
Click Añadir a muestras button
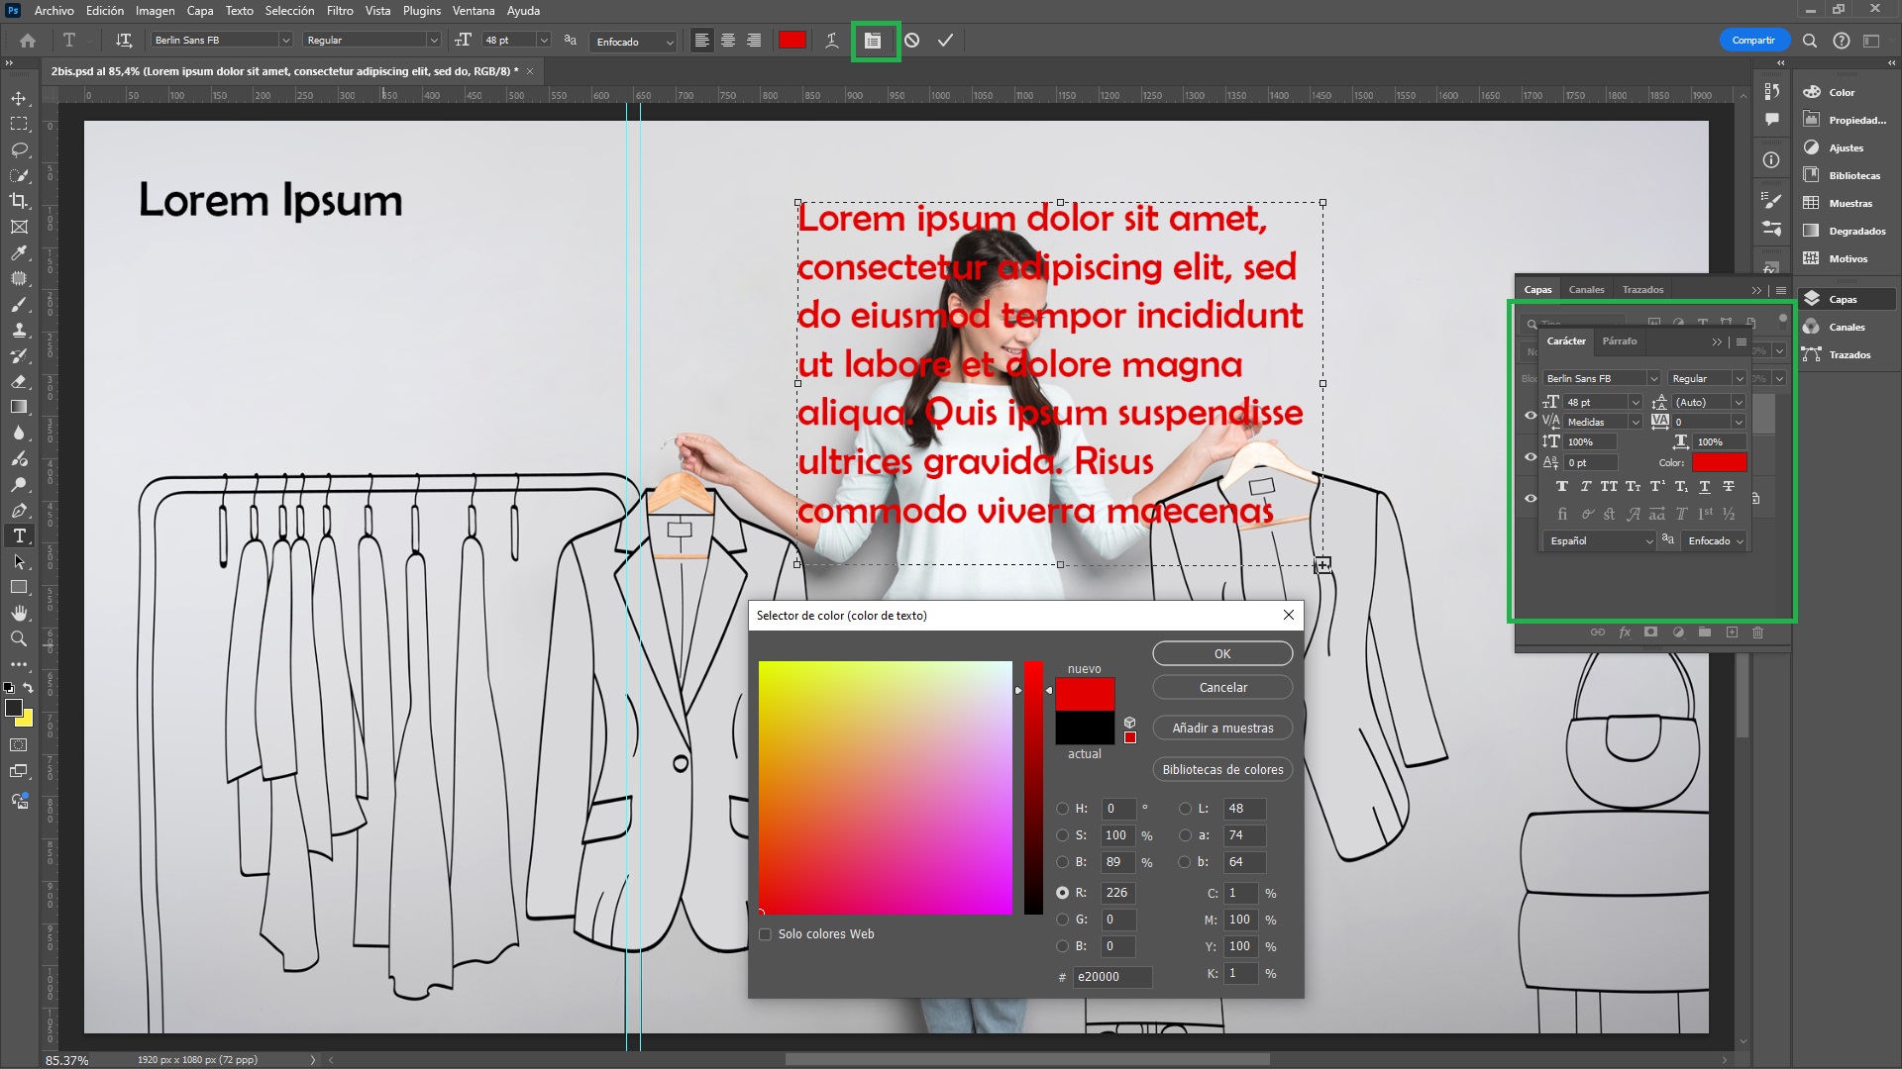pos(1222,729)
